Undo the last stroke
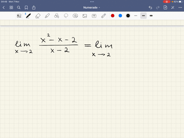 click(x=150, y=8)
